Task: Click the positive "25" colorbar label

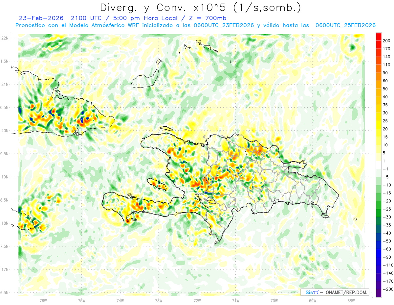Action: point(386,121)
